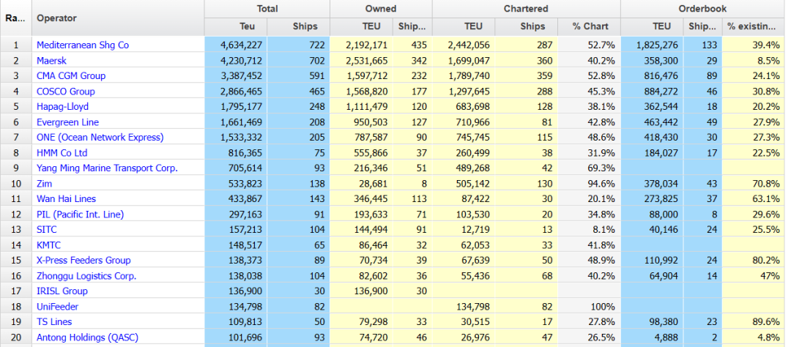
Task: Click the % Chart column header
Action: (589, 26)
